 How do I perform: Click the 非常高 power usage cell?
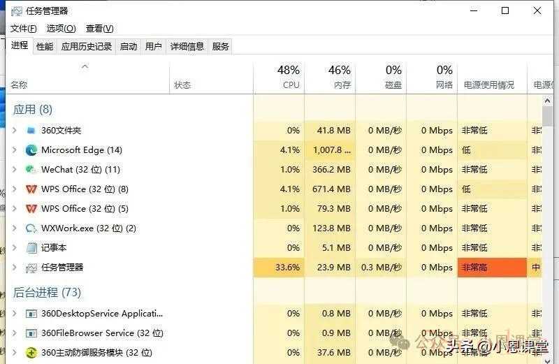[492, 268]
